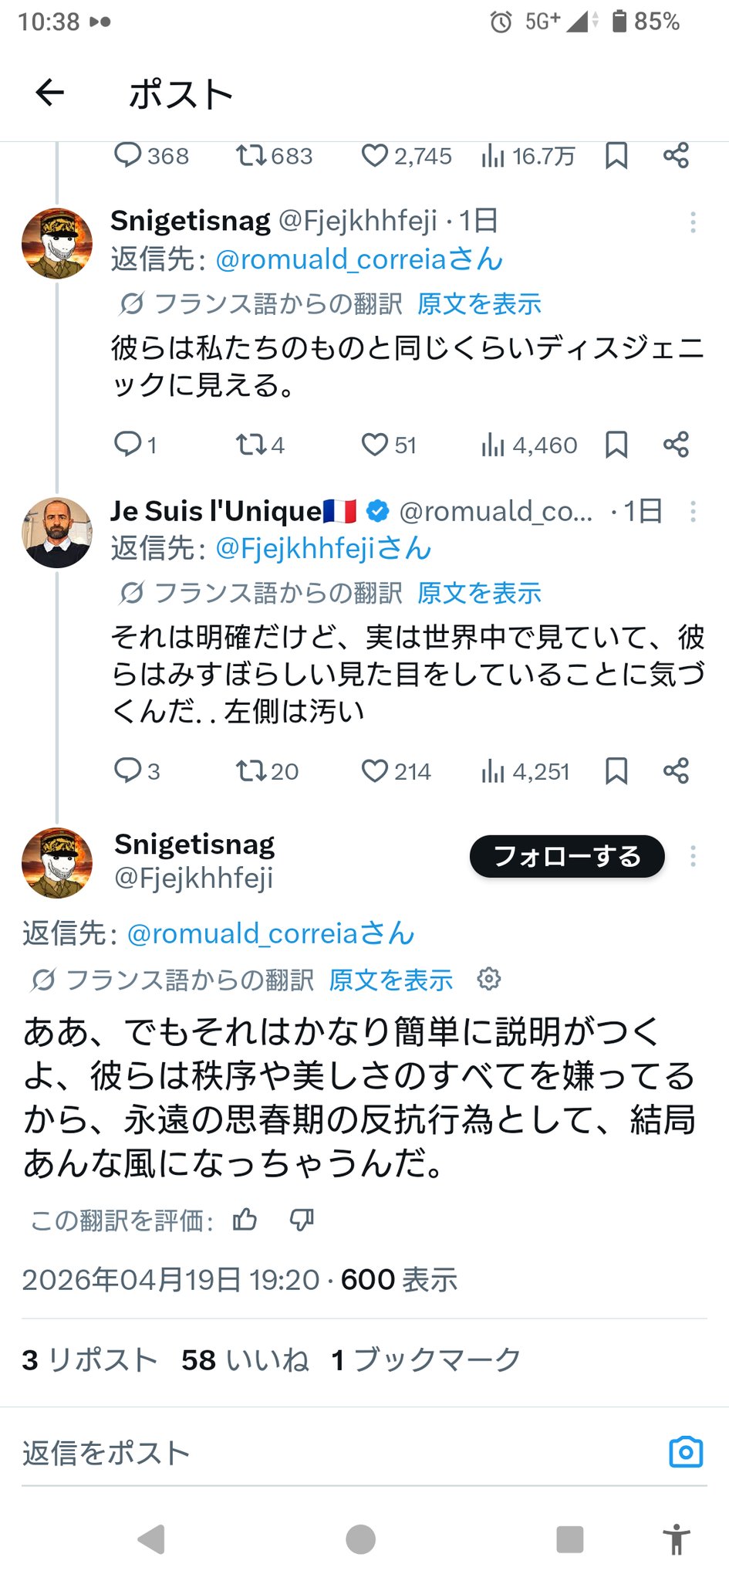Open Je Suis l'Unique's profile picture

click(57, 533)
